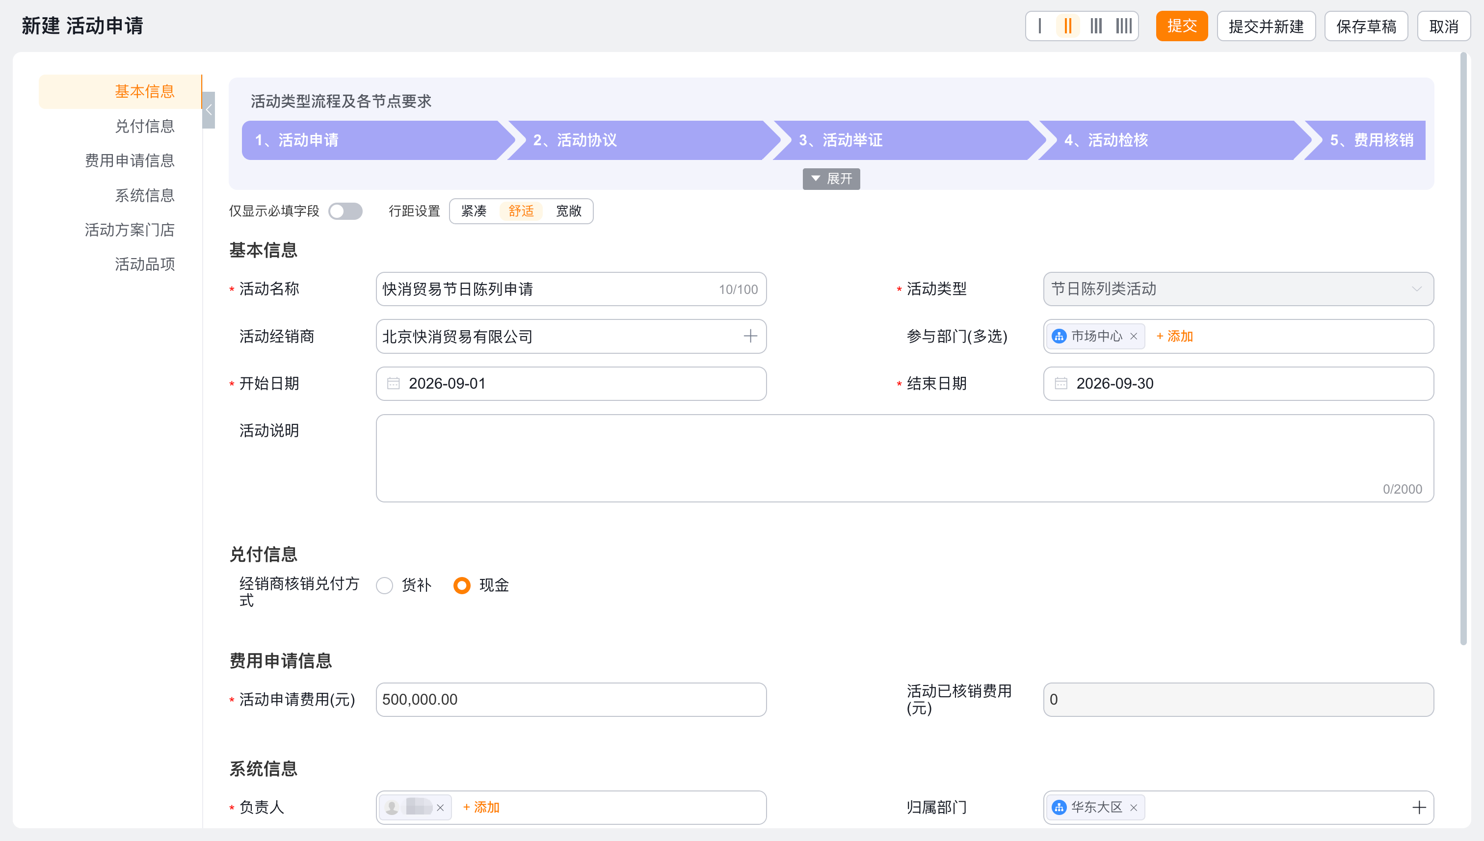Toggle 仅显示必填字段 switch
Screen dimensions: 1484x841
click(x=345, y=211)
